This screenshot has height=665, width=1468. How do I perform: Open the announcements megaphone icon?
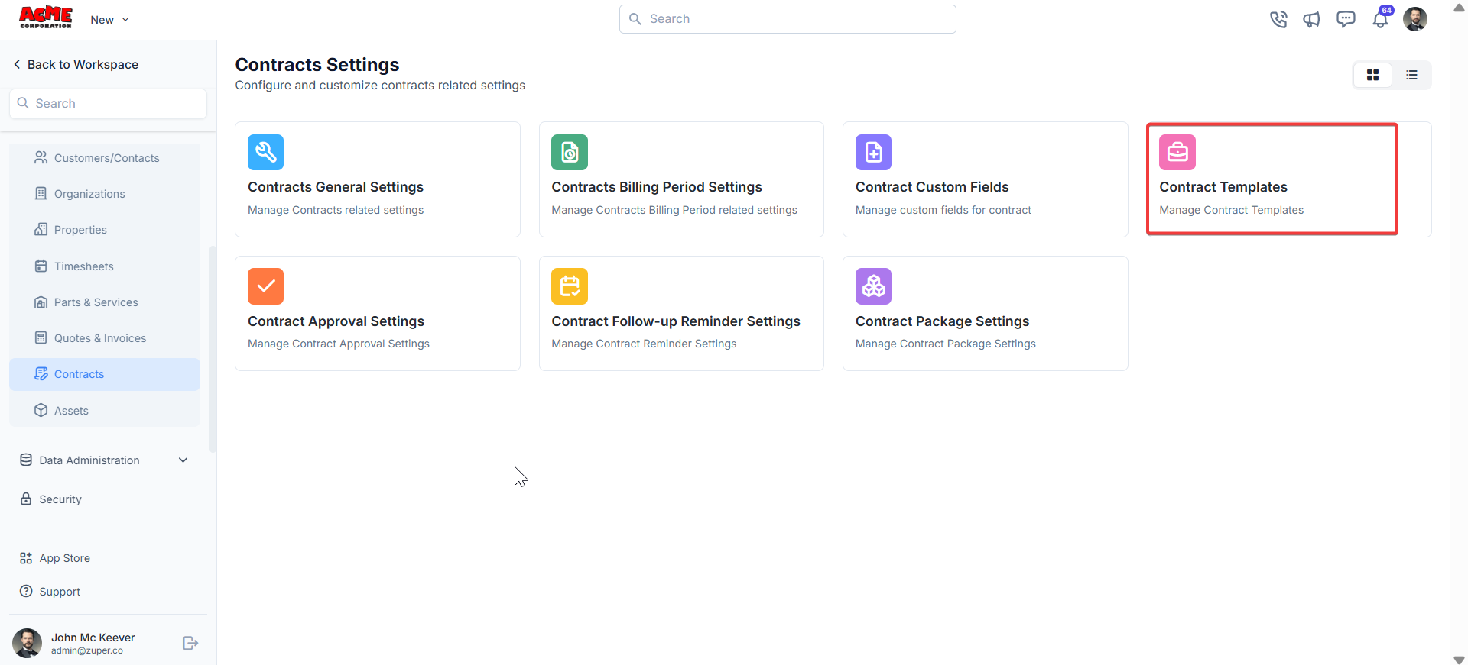coord(1312,19)
